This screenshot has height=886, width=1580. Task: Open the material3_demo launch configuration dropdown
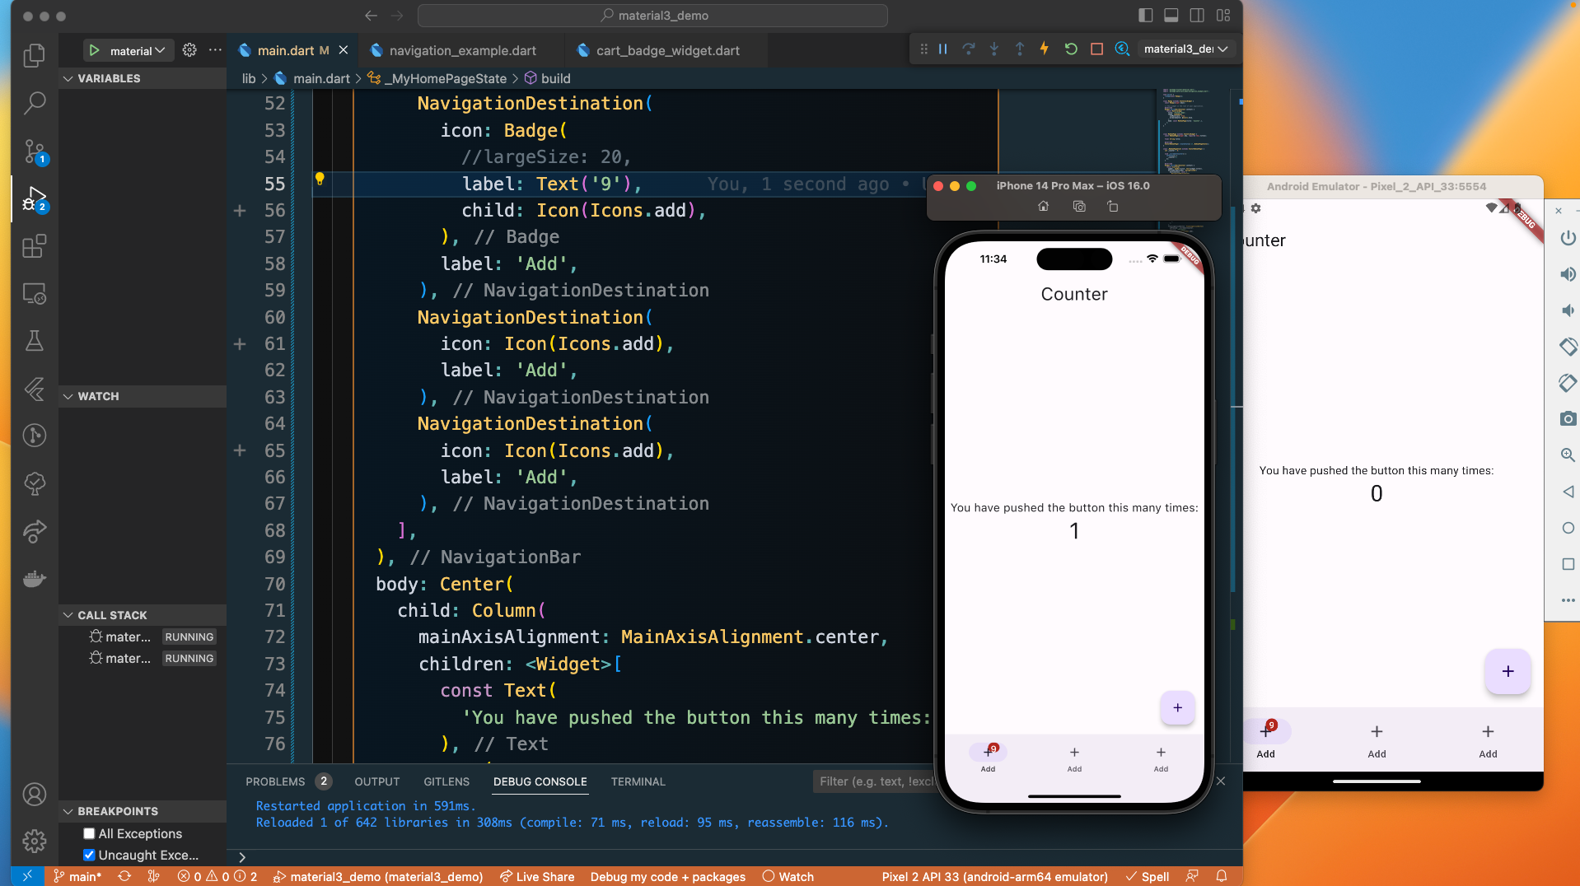point(1184,49)
